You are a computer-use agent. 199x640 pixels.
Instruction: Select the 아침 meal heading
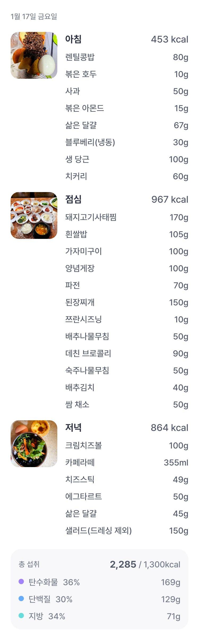click(x=73, y=39)
